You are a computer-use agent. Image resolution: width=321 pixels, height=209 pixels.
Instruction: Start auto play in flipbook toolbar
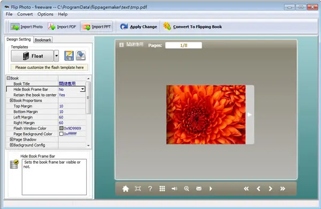point(211,189)
